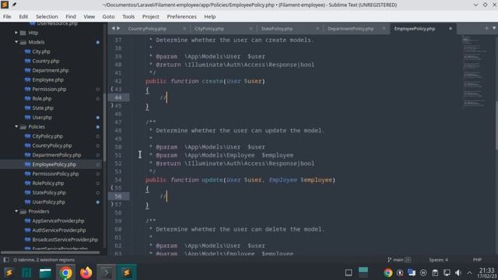Viewport: 498px width, 280px height.
Task: Open the Preferences menu
Action: click(x=181, y=16)
